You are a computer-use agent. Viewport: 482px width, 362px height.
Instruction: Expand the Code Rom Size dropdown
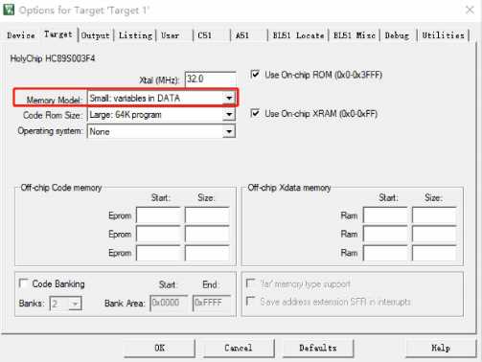coord(162,115)
